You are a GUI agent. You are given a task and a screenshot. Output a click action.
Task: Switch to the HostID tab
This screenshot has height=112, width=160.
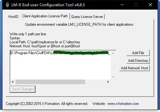point(13,17)
